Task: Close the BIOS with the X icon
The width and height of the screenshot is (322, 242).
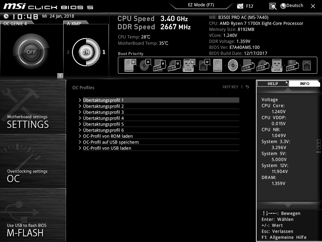Action: [x=313, y=6]
